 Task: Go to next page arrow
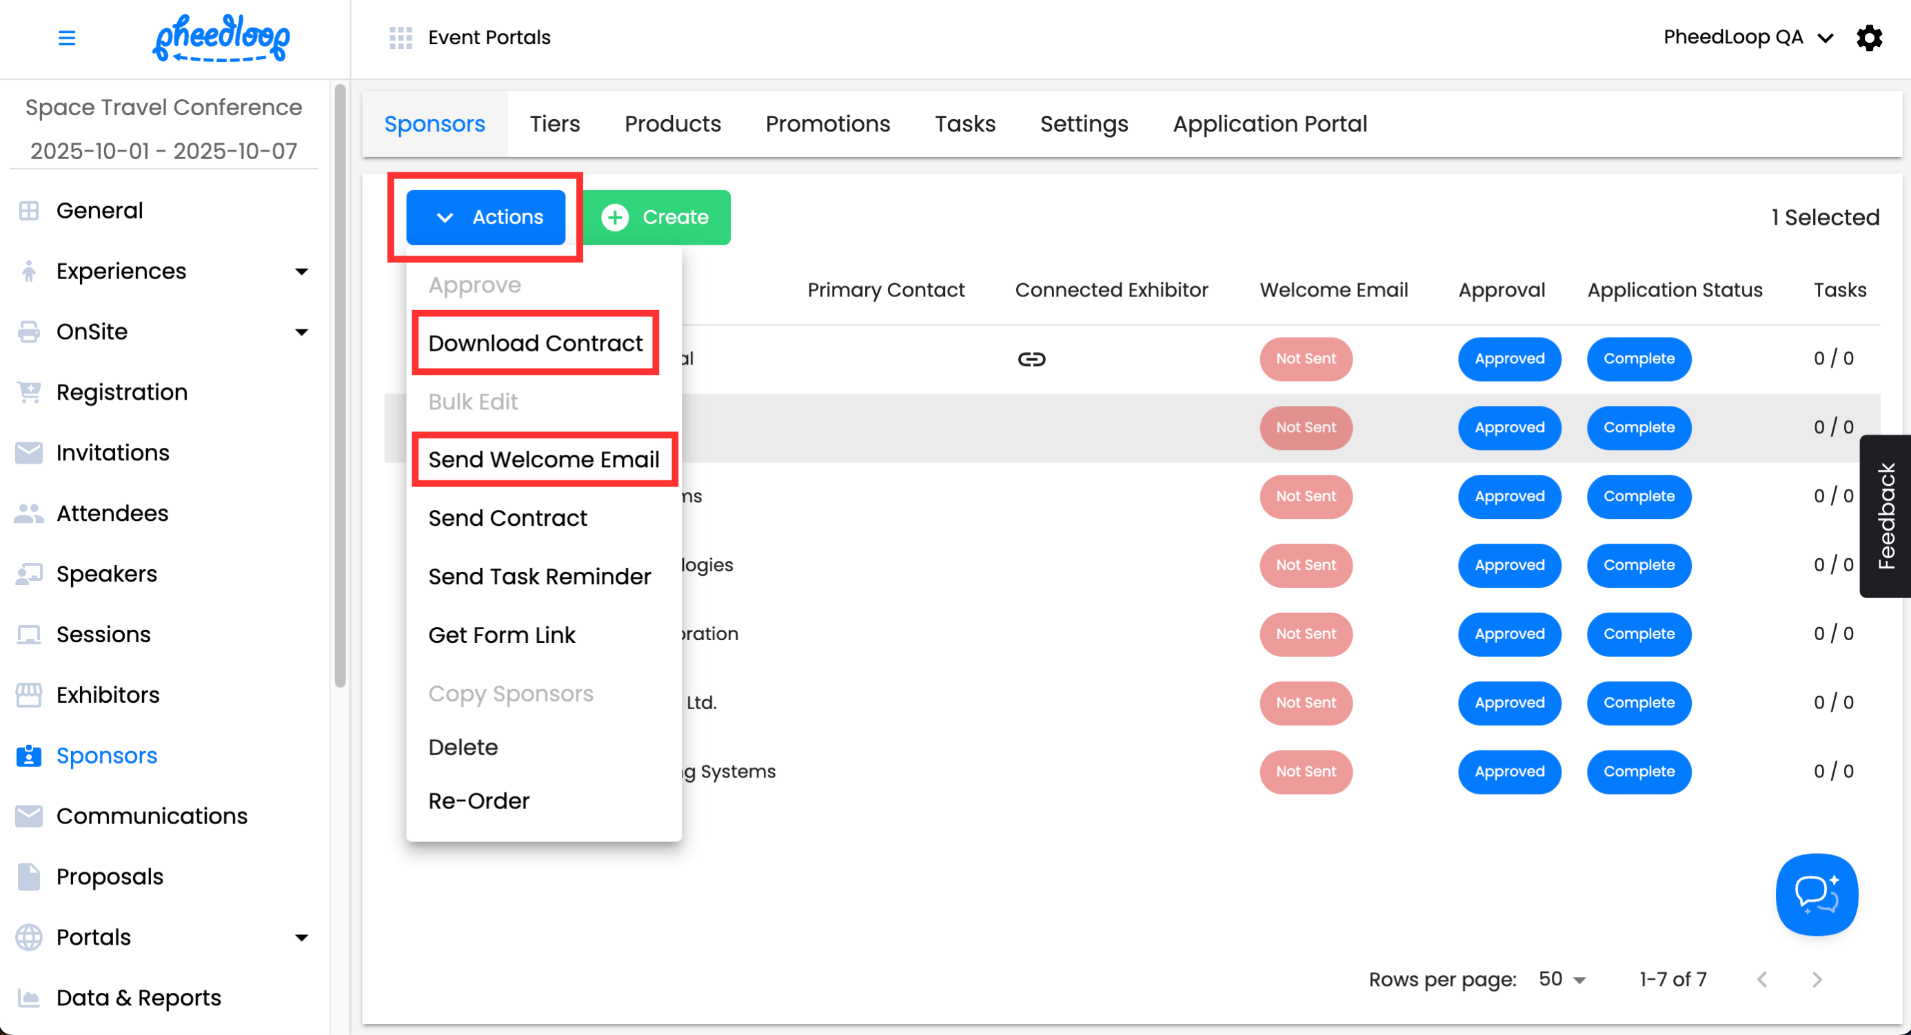pos(1816,979)
